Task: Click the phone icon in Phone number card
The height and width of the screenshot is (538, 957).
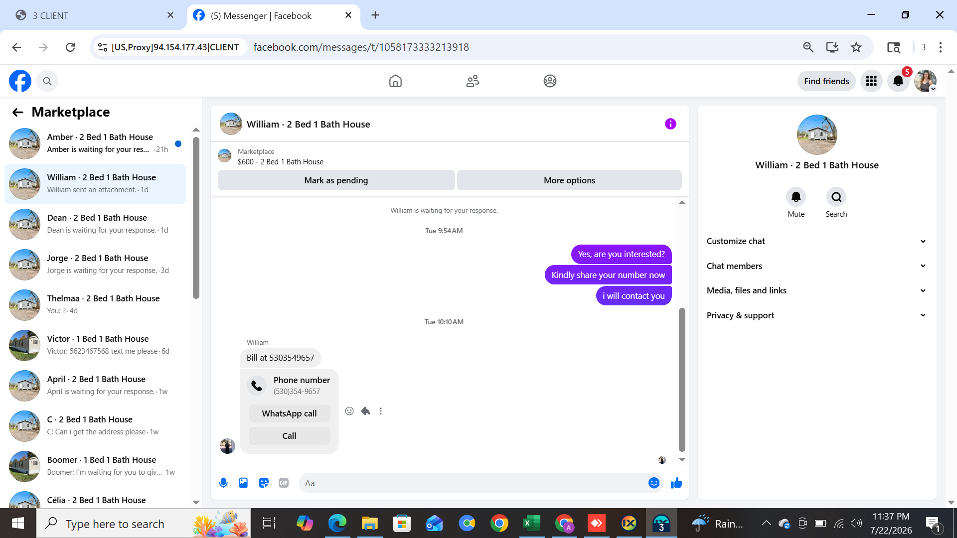Action: 257,385
